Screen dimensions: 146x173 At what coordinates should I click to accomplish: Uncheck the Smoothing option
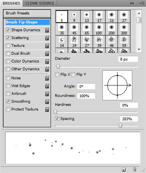pos(8,102)
